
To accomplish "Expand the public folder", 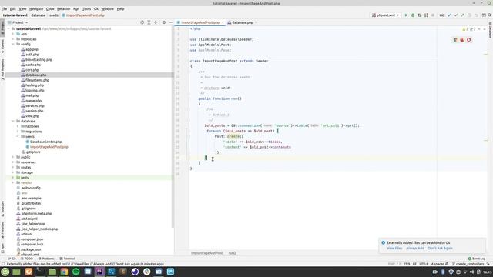I will pos(13,157).
